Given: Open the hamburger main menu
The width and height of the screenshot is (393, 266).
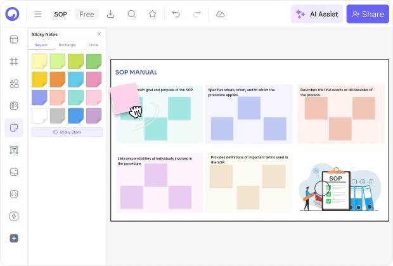Looking at the screenshot, I should pos(38,14).
